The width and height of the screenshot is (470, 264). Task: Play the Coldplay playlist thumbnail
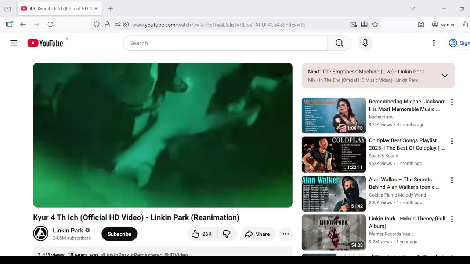[334, 154]
